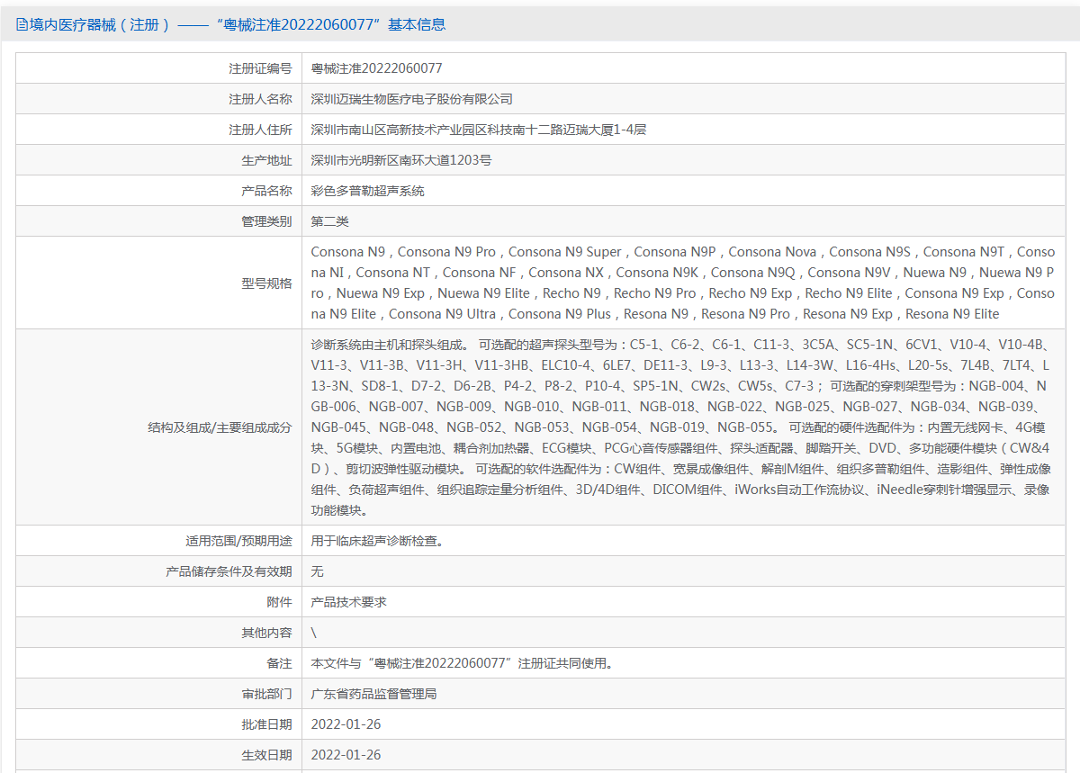Select production address 深圳市光明新区南环大道1203号
Screen dimensions: 1080x773
401,160
